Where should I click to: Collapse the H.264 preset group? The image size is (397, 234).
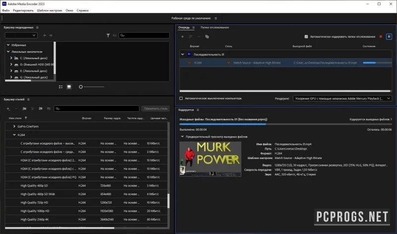click(14, 135)
